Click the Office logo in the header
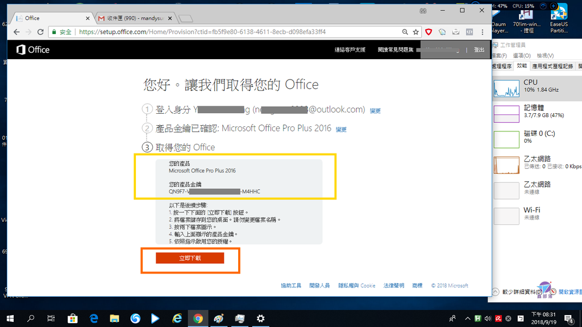The width and height of the screenshot is (582, 327). pos(32,49)
